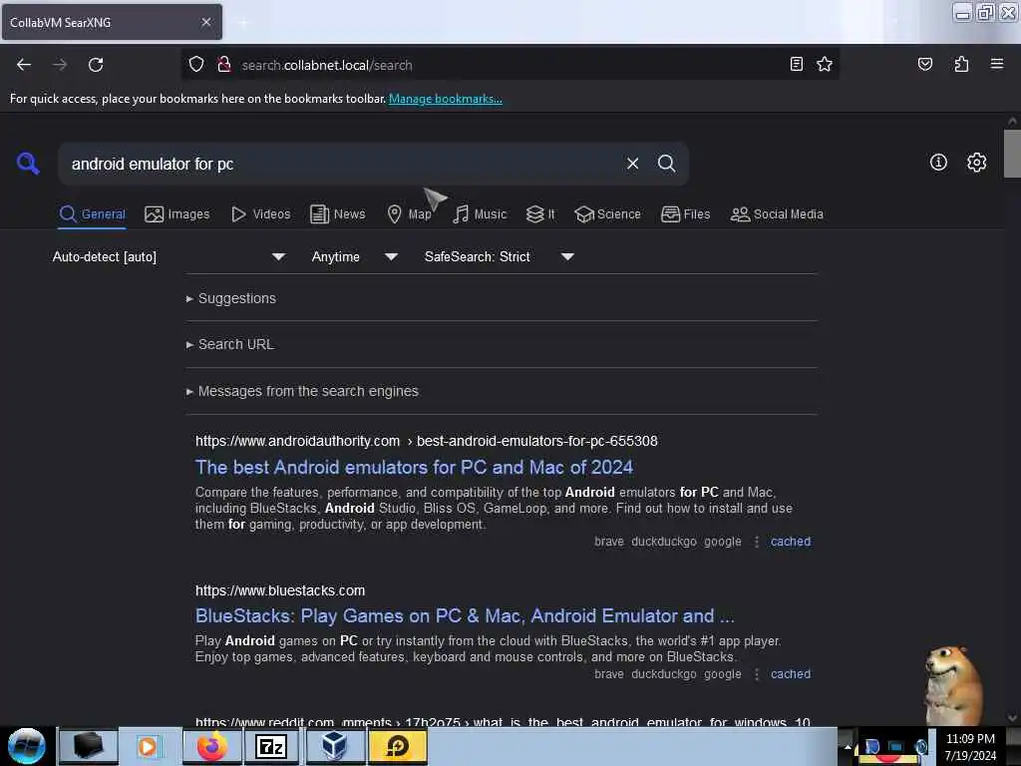This screenshot has height=766, width=1021.
Task: Open the BlueStacks Play Games result link
Action: pyautogui.click(x=465, y=615)
